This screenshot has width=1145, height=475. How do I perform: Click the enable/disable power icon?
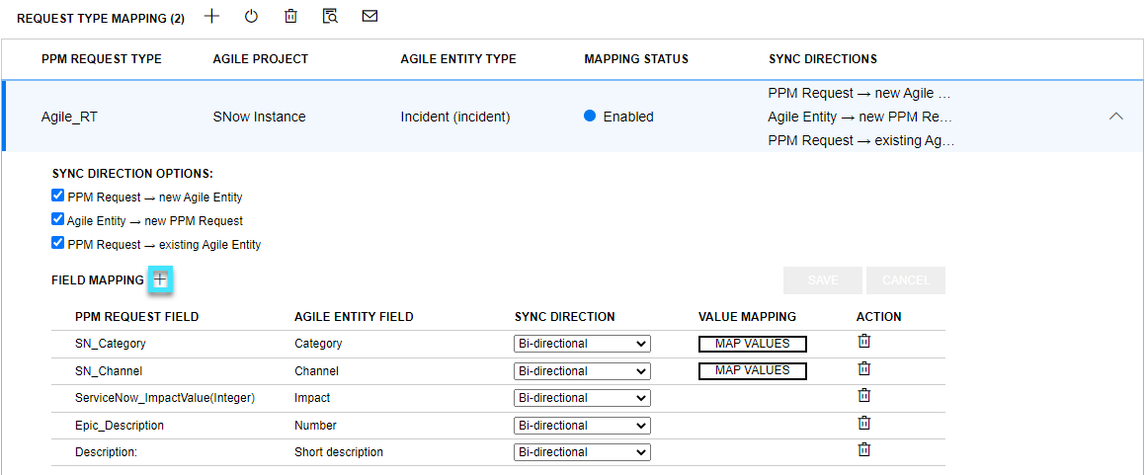251,17
